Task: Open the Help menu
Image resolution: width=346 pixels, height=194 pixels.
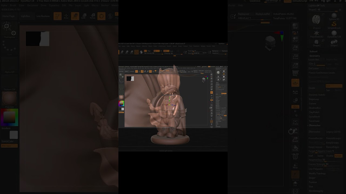Action: point(240,5)
